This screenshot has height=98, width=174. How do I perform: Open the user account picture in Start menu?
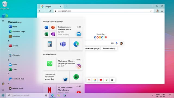point(3,84)
